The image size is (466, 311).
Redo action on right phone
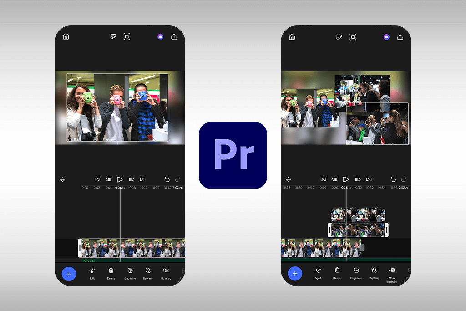coord(404,179)
